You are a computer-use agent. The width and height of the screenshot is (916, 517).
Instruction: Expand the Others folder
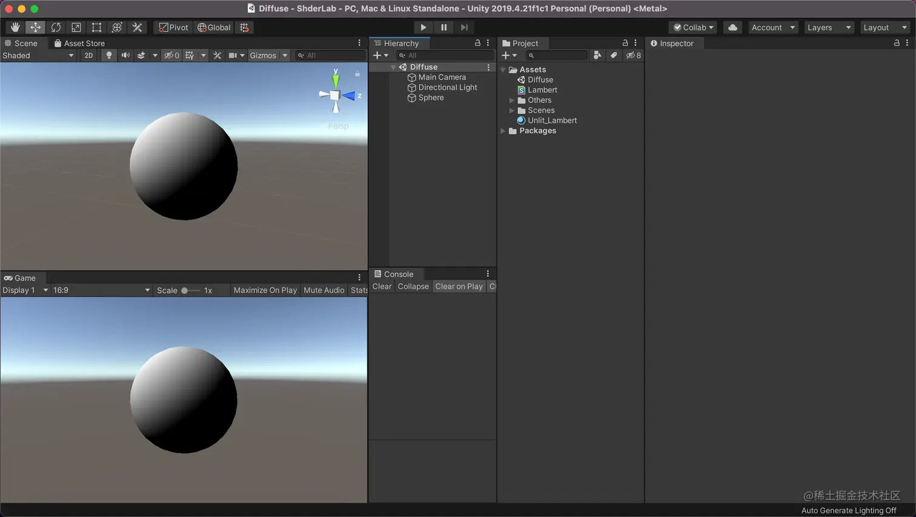pos(512,100)
